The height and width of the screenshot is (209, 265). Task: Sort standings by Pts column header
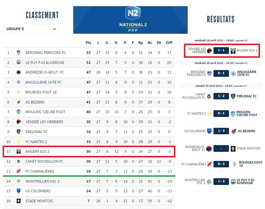pos(88,43)
